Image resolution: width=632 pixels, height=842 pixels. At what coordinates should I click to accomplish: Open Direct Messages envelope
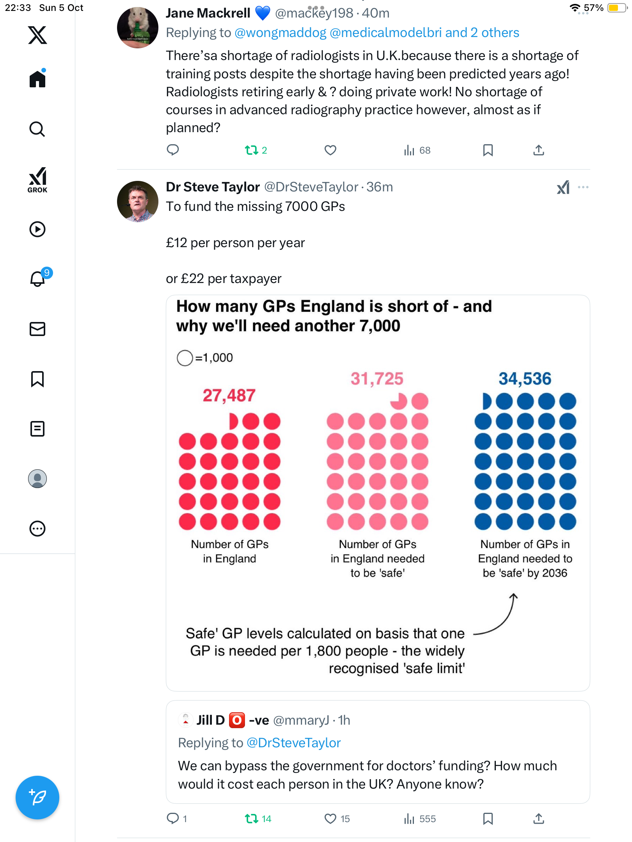(37, 329)
